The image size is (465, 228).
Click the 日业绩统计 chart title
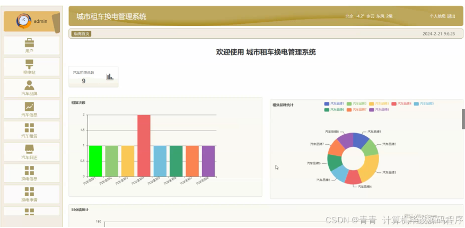tap(80, 209)
